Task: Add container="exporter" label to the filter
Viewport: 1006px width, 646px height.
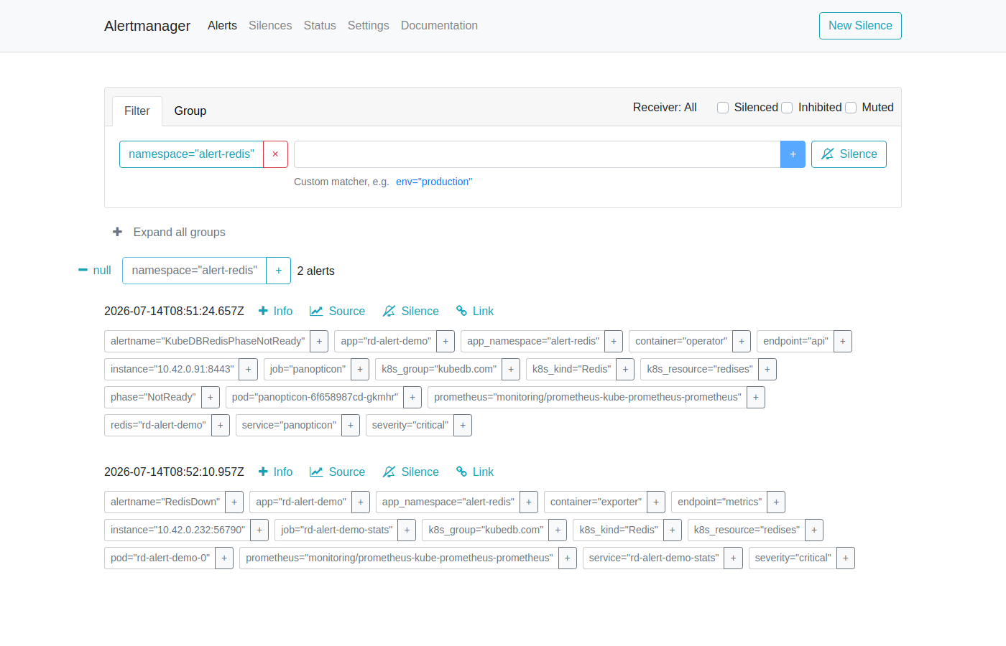Action: [656, 502]
